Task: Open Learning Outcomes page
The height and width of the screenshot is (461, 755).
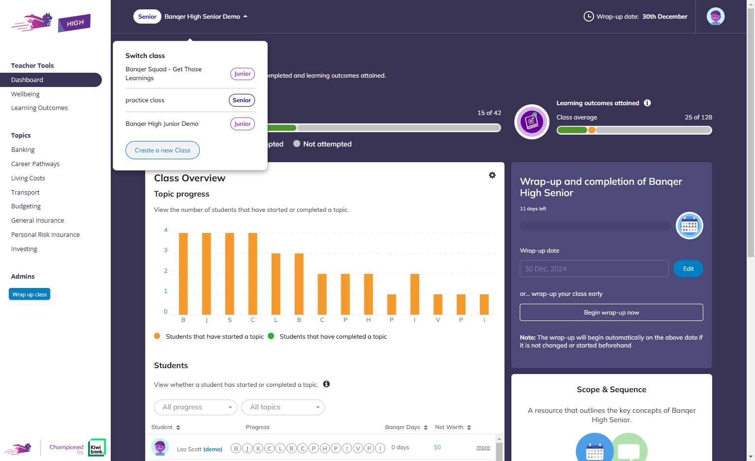Action: (39, 108)
